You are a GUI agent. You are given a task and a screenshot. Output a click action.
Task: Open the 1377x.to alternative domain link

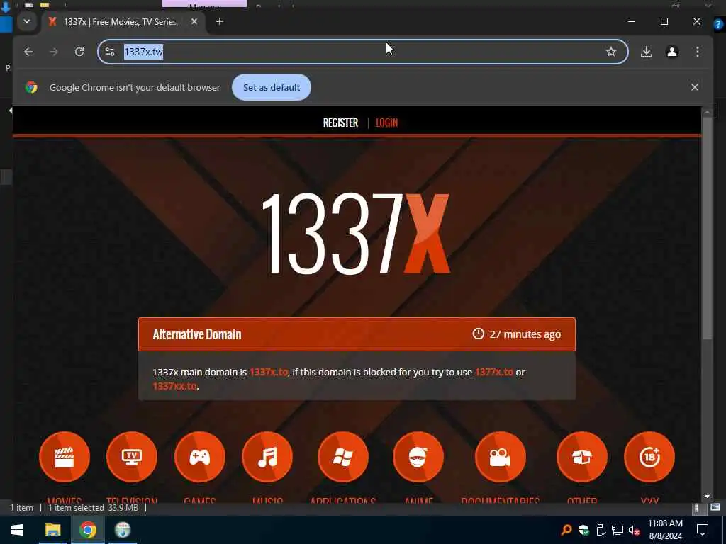[494, 372]
